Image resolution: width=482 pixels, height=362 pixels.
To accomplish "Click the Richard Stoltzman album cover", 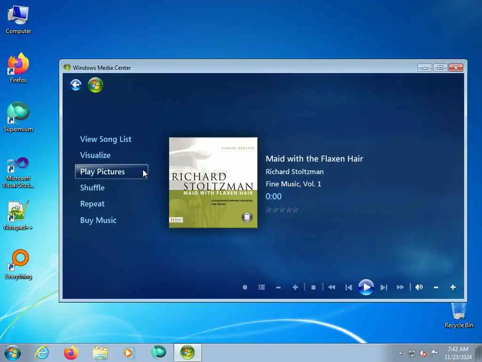I will tap(213, 182).
